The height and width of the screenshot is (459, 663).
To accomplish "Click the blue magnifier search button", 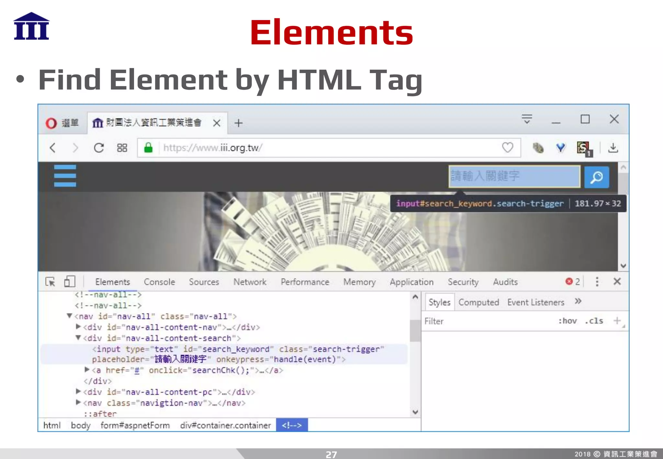I will [x=596, y=177].
